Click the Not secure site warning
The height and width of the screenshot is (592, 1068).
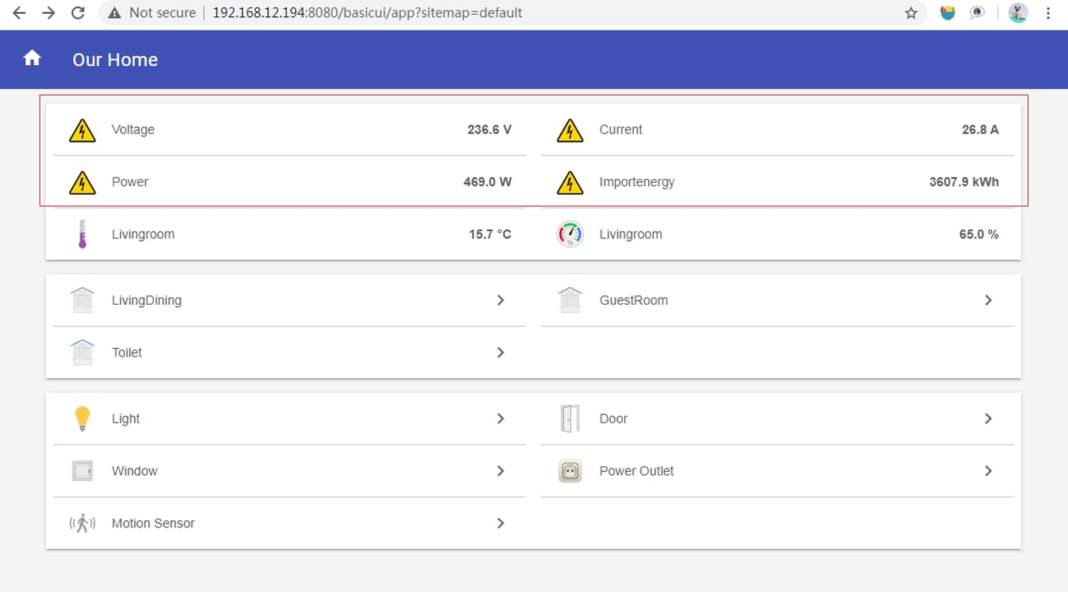152,13
